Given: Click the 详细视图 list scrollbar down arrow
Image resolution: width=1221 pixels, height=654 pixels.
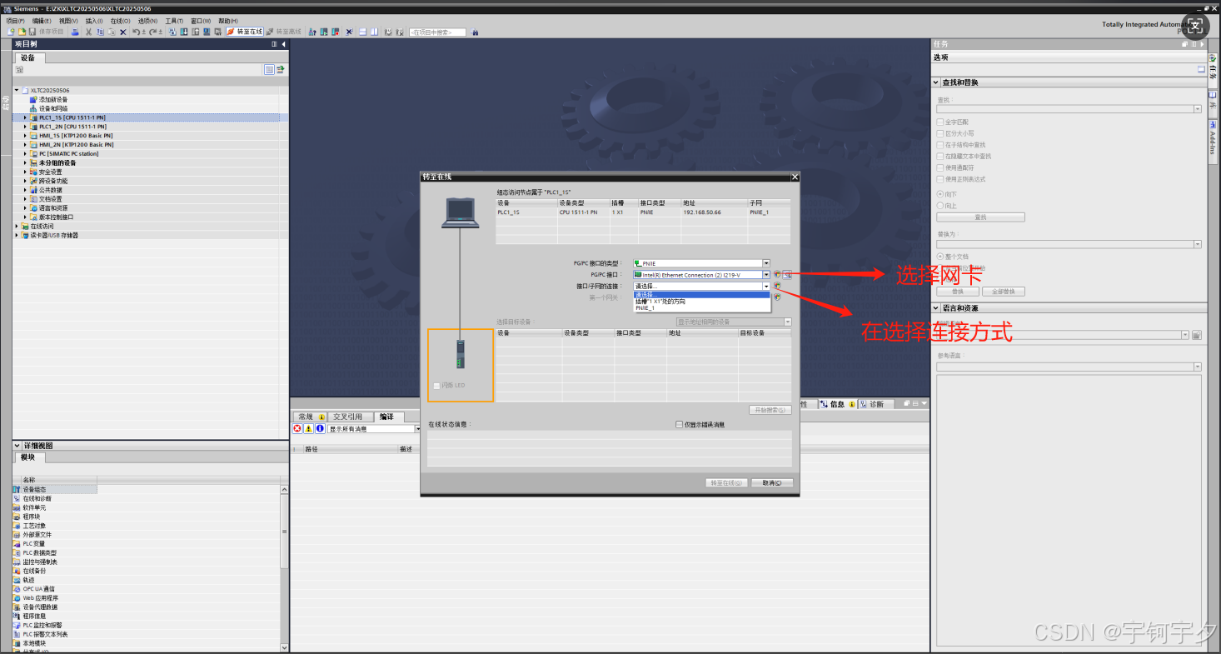Looking at the screenshot, I should (x=284, y=647).
